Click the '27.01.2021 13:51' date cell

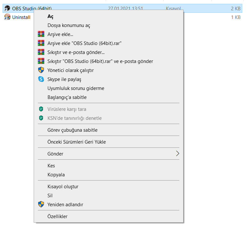[125, 8]
